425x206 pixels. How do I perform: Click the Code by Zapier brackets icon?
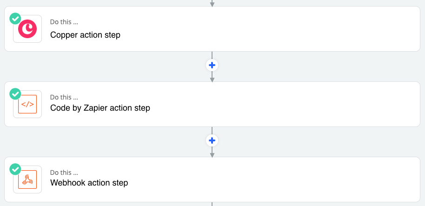(x=27, y=104)
